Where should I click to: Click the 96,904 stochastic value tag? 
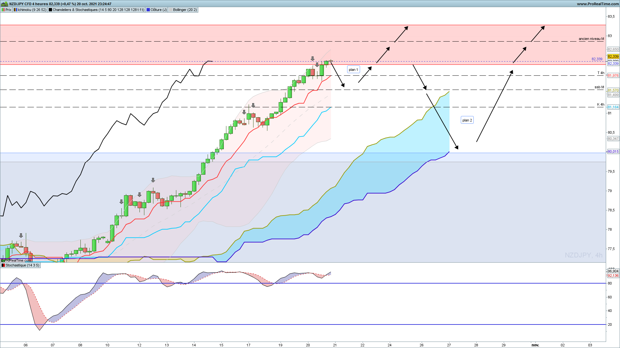(x=613, y=271)
